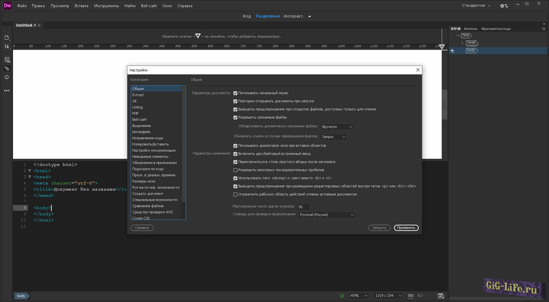
Task: Uncheck Показывать начальный экран checkbox
Action: click(x=235, y=93)
